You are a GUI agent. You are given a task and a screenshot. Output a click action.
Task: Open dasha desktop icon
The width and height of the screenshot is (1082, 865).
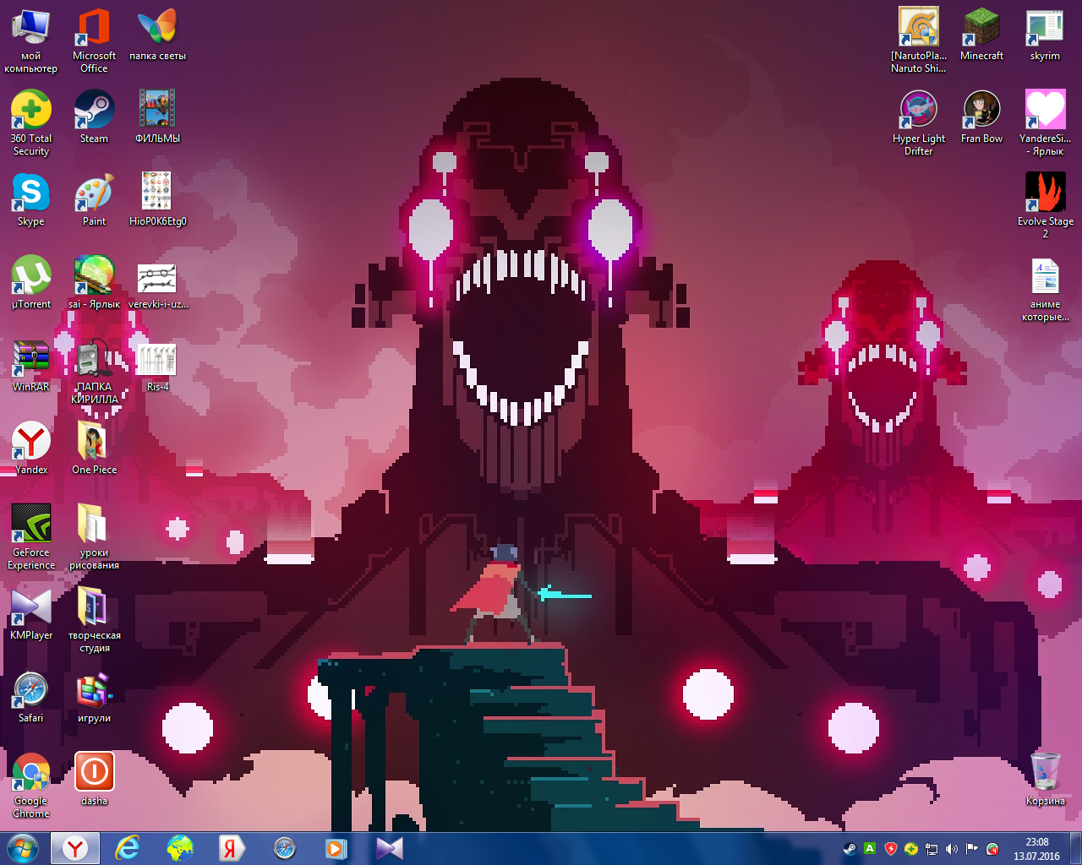click(x=94, y=780)
